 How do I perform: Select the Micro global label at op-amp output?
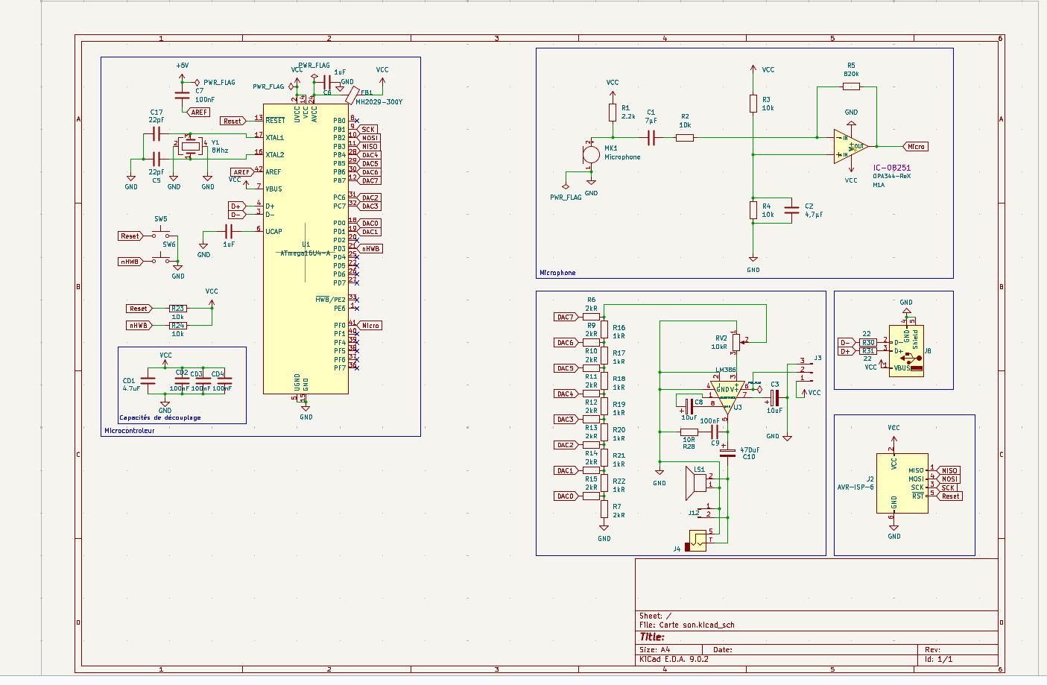click(916, 147)
